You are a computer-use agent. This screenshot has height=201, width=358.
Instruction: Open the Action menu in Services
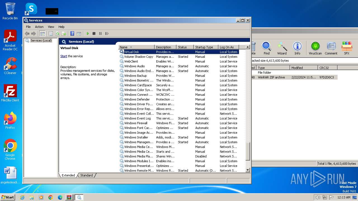39,27
